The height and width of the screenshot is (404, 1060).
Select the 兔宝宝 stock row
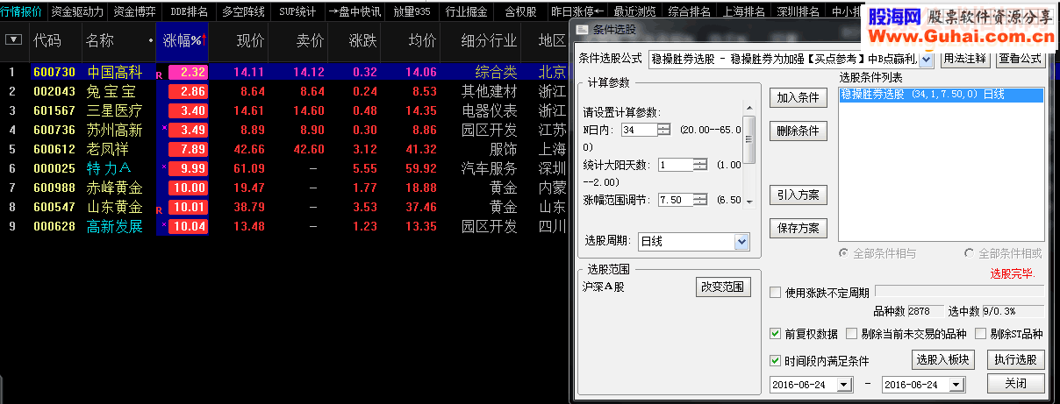click(x=283, y=91)
